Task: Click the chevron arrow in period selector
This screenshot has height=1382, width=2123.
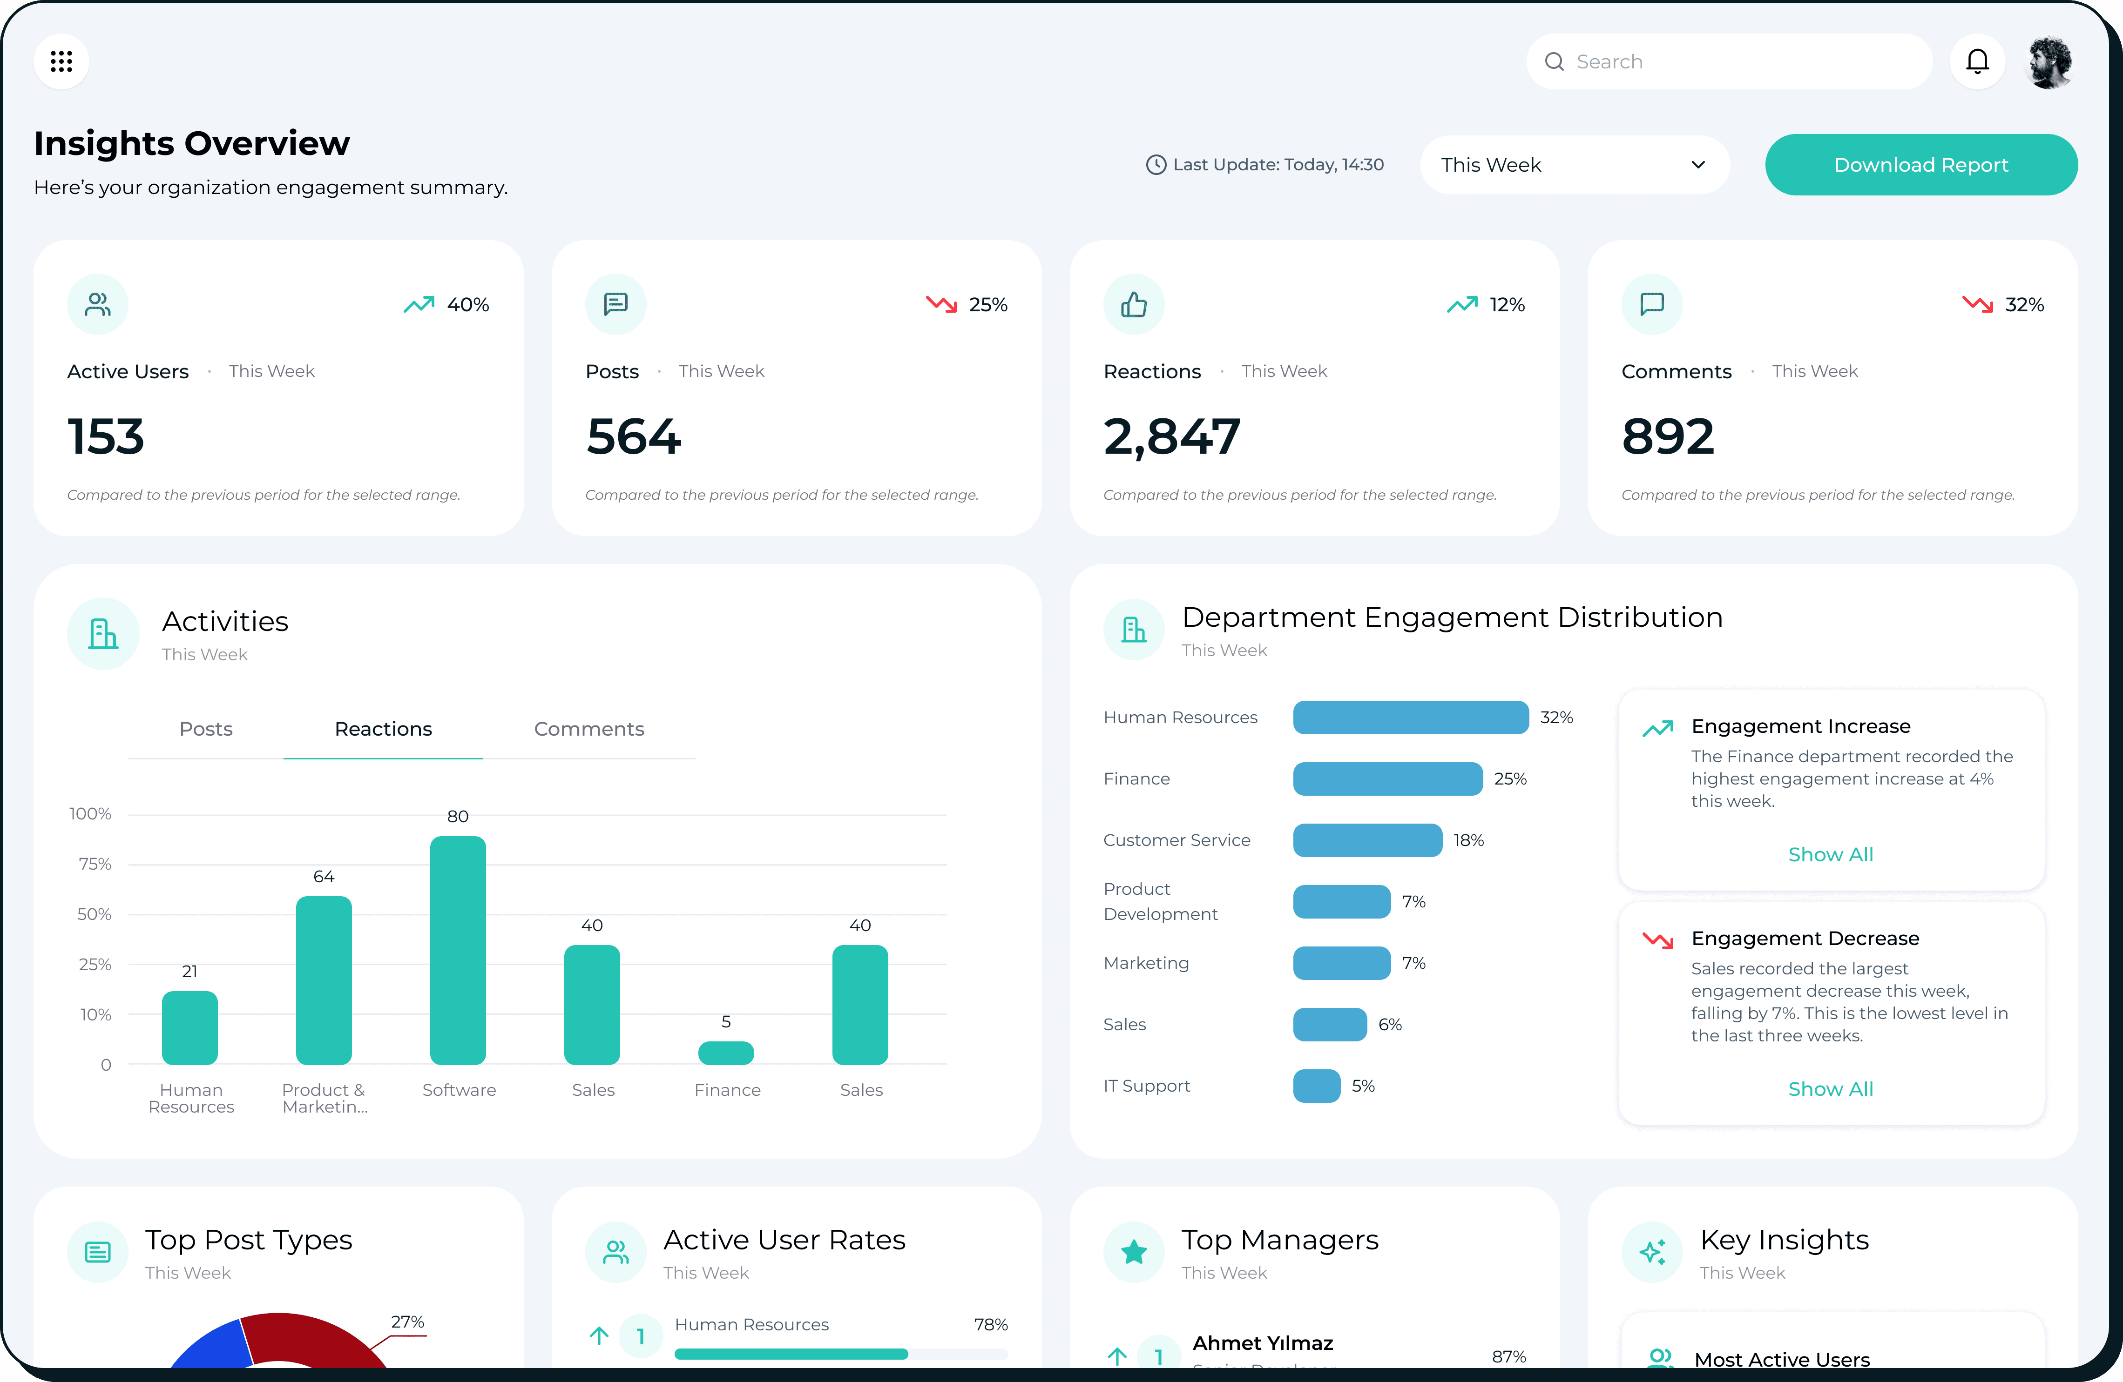Action: coord(1697,165)
